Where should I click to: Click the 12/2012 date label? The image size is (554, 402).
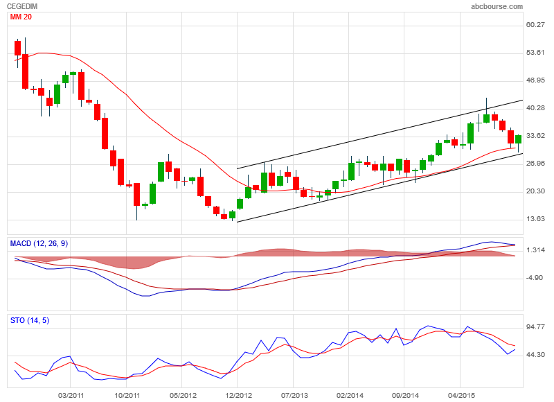[238, 395]
